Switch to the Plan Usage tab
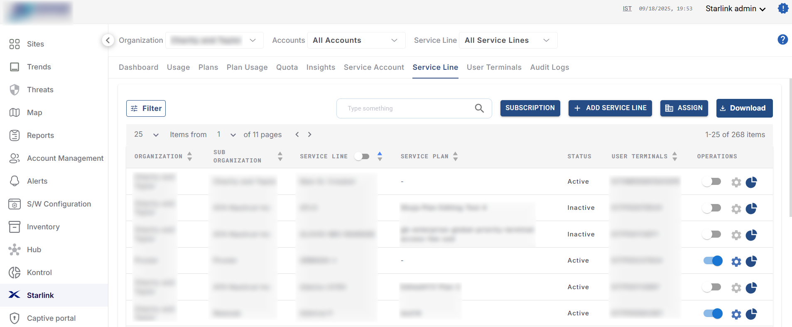The height and width of the screenshot is (327, 792). tap(247, 67)
